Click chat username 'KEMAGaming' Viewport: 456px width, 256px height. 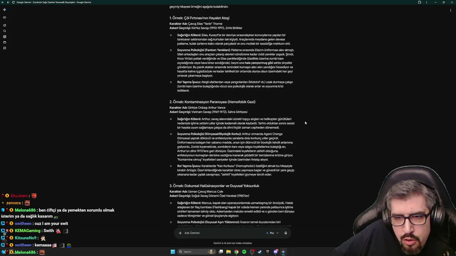tap(28, 231)
